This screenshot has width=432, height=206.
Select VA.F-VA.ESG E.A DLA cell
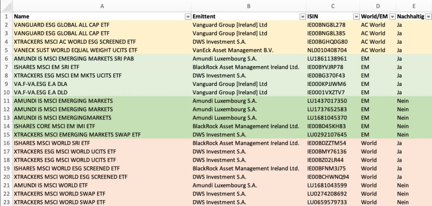click(102, 84)
